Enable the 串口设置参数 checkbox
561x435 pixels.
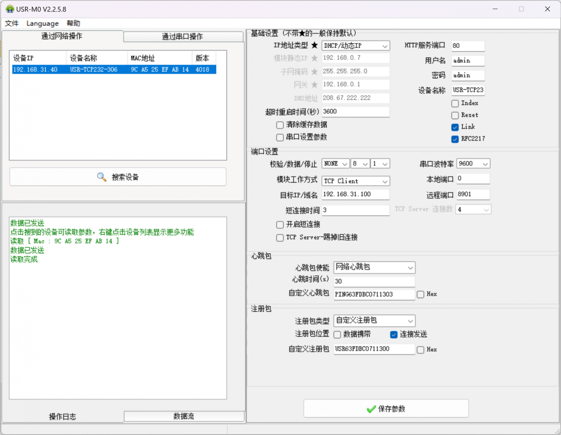pyautogui.click(x=280, y=137)
